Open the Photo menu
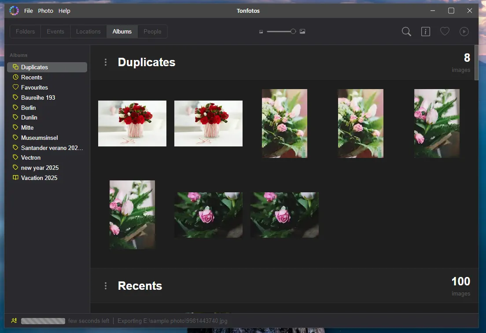Viewport: 486px width, 333px height. click(x=45, y=11)
